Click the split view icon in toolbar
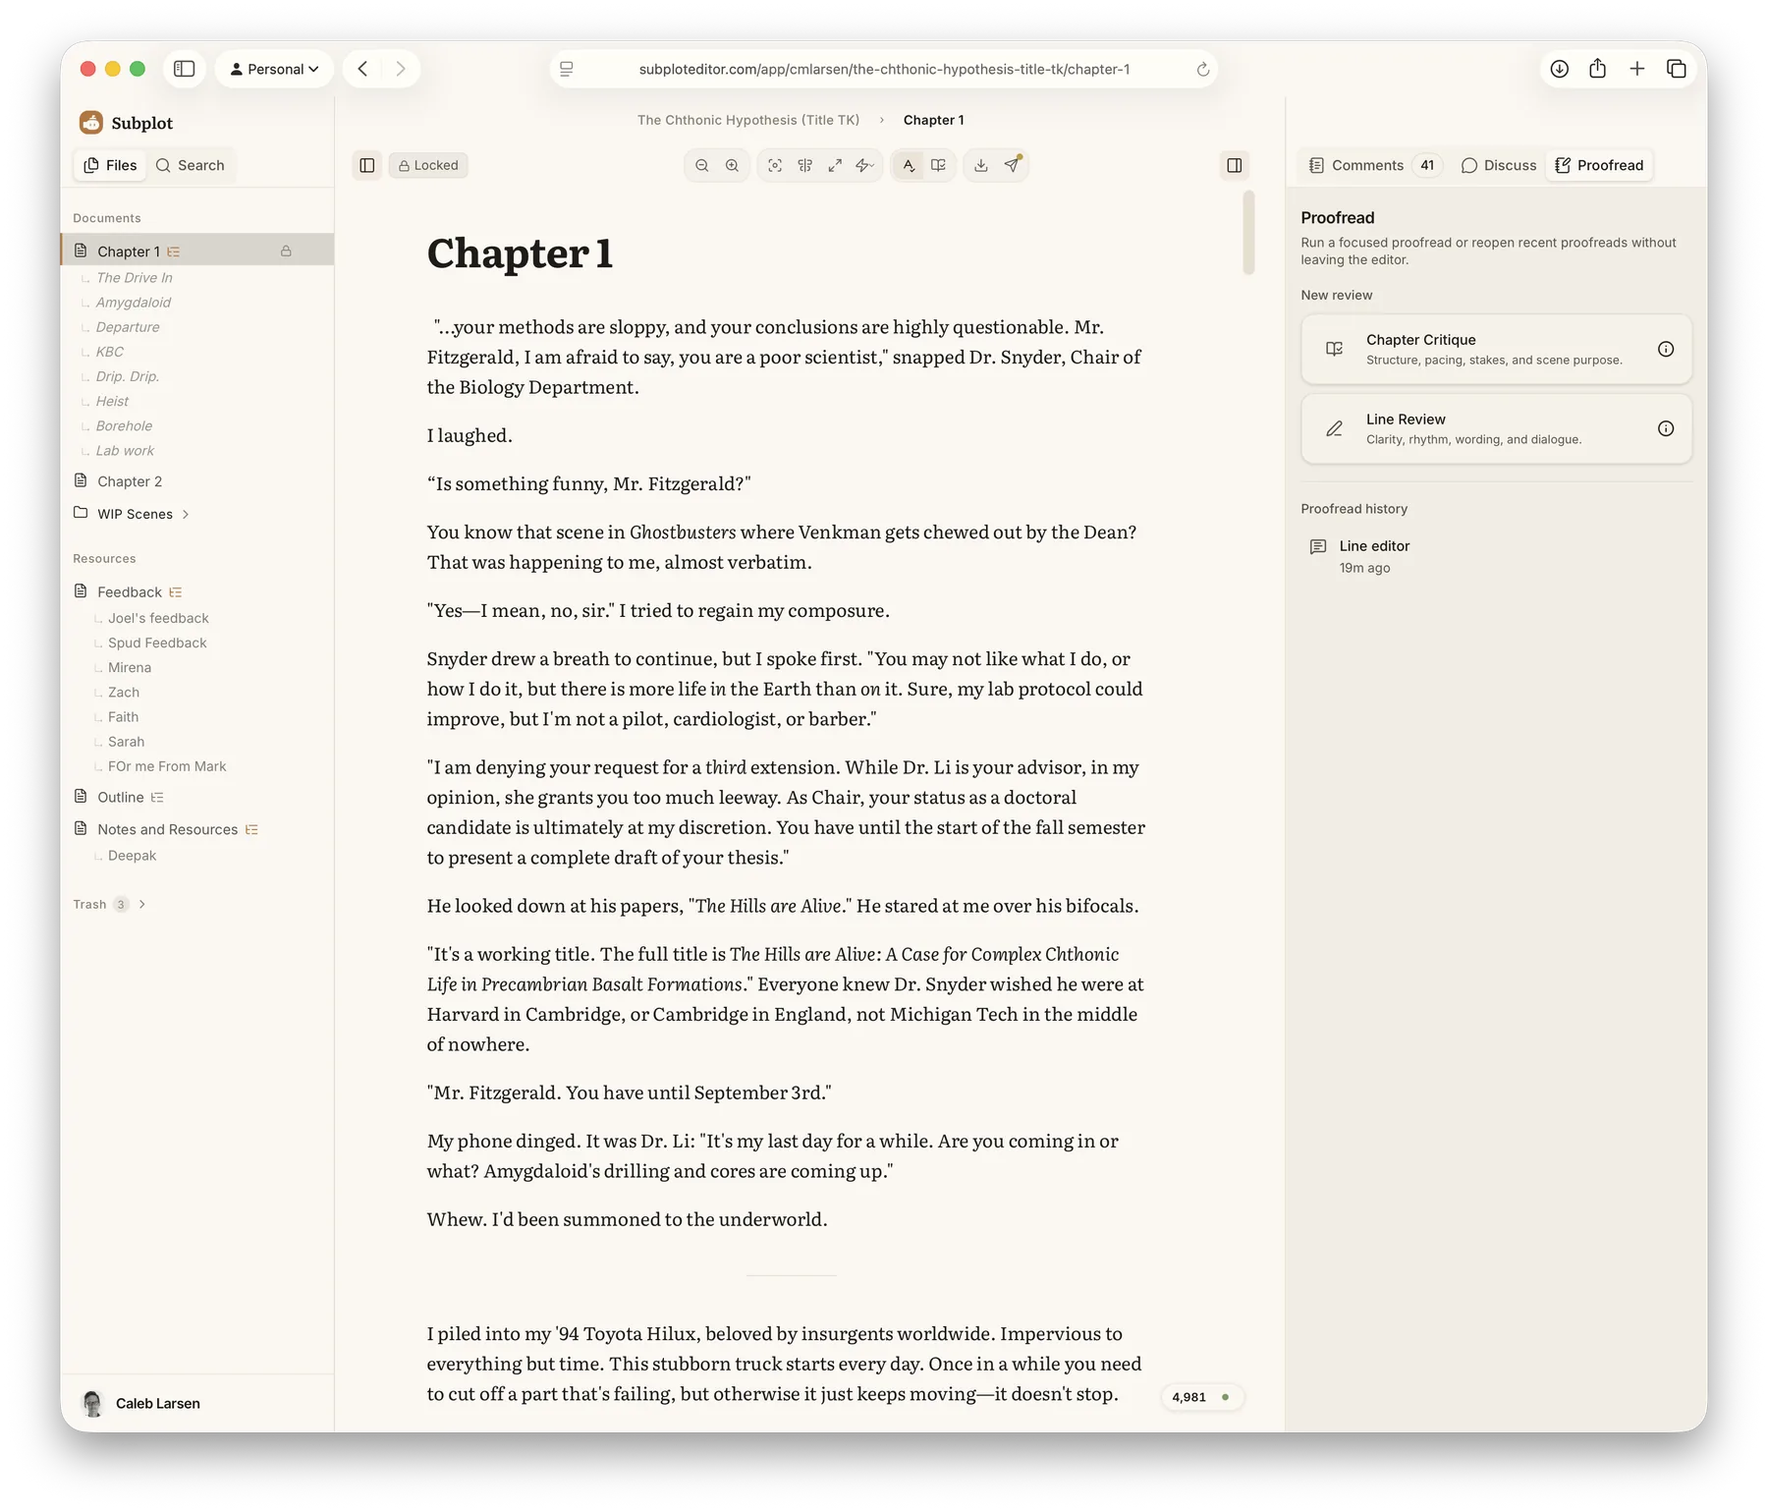The image size is (1768, 1512). point(805,165)
